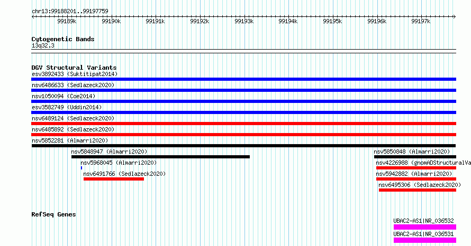Click the esv3892433 (Suktitipat2014) label
471x246 pixels.
(x=75, y=74)
